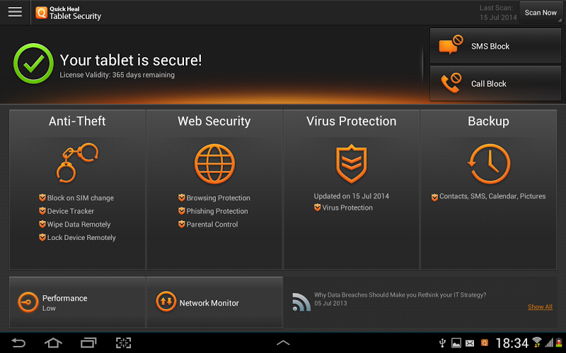This screenshot has height=353, width=566.
Task: Tap the SMS Block icon
Action: 451,46
